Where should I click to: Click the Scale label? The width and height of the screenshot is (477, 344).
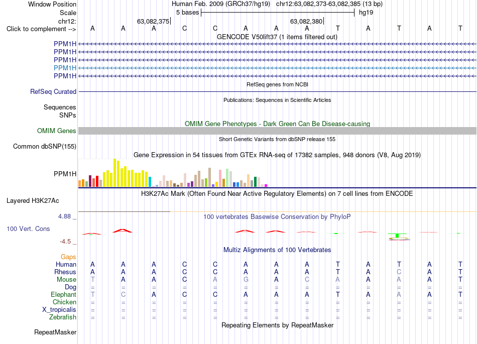[x=68, y=13]
